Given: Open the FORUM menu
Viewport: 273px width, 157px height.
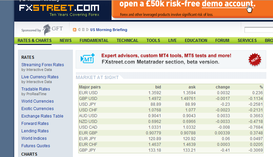Looking at the screenshot, I should click(222, 41).
